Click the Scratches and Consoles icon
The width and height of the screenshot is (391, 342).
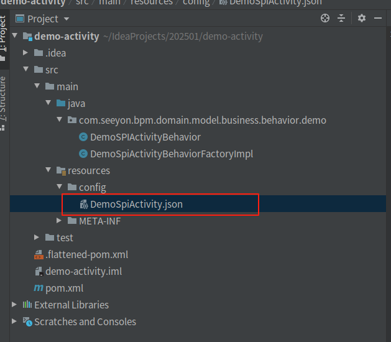(x=27, y=321)
